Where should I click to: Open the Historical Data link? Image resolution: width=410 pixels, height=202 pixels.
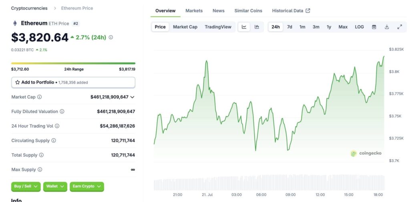[291, 11]
